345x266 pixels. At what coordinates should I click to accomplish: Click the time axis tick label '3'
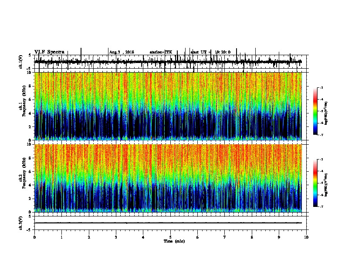[116, 237]
